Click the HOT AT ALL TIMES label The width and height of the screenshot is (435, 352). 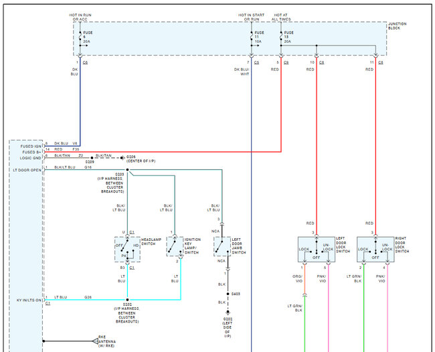(x=281, y=17)
